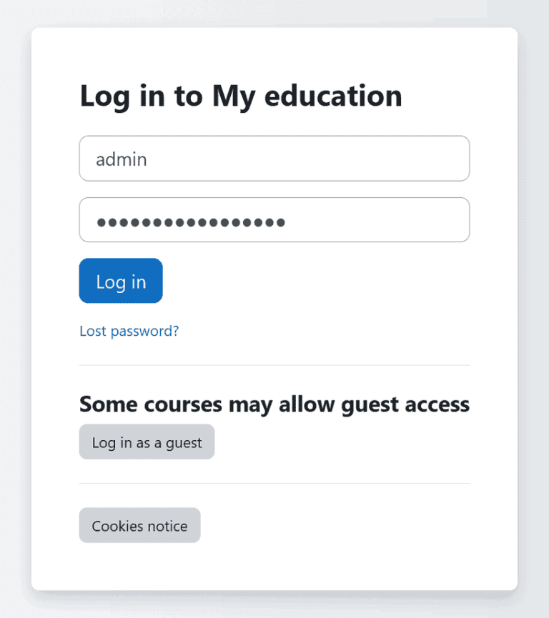Click the Log in to My education heading
The height and width of the screenshot is (618, 549).
coord(240,96)
